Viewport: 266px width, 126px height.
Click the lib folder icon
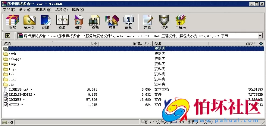(6, 74)
